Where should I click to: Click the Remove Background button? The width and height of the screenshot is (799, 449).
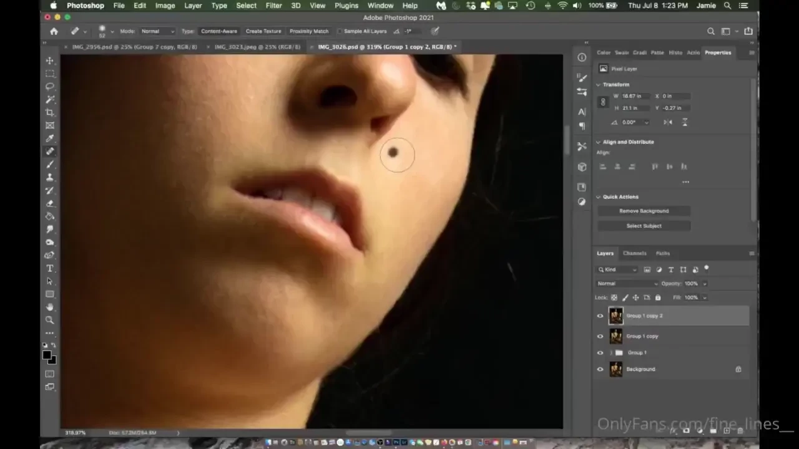[x=644, y=211]
